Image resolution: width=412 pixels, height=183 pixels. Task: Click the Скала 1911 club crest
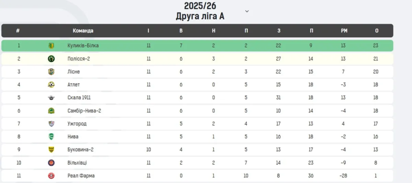point(51,98)
